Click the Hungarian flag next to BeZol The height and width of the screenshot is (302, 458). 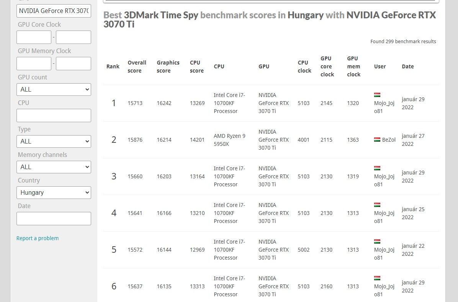click(377, 139)
